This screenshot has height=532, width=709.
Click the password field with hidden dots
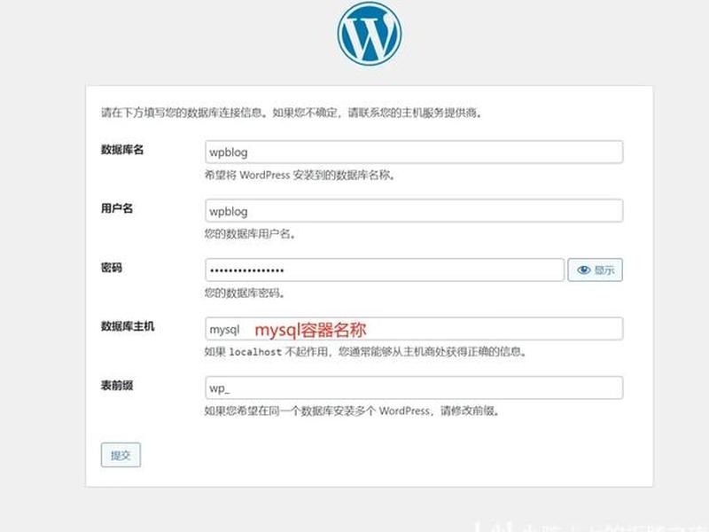385,270
